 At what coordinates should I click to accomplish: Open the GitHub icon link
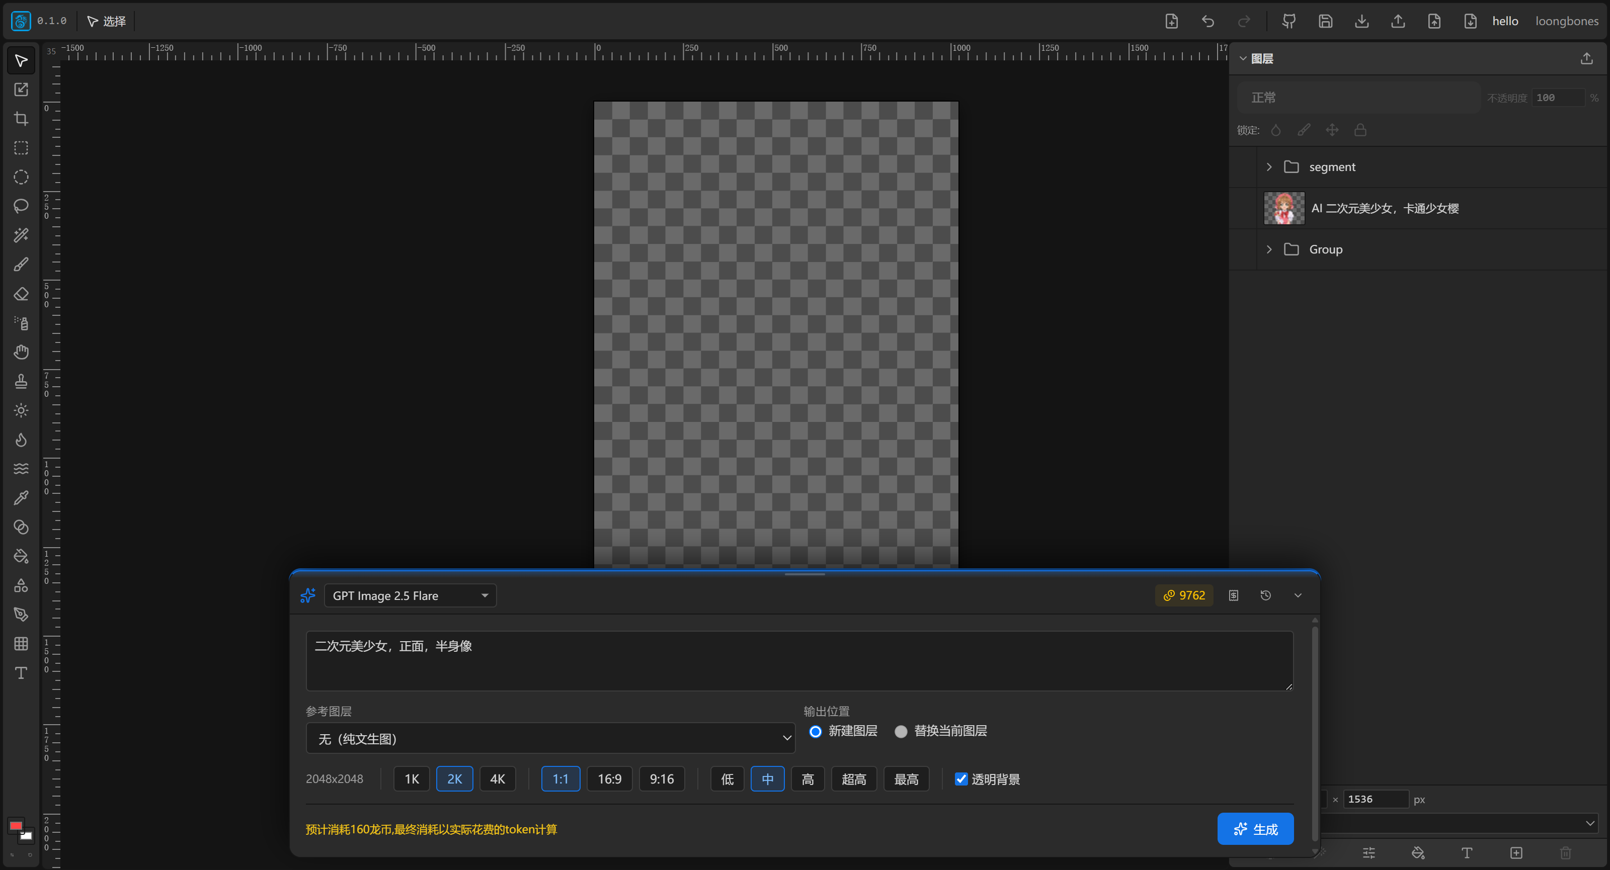pyautogui.click(x=1289, y=21)
